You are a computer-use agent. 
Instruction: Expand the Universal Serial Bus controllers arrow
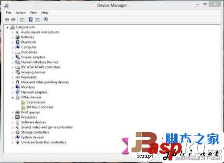(x=13, y=143)
